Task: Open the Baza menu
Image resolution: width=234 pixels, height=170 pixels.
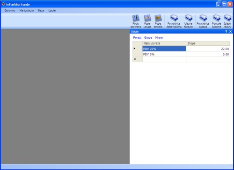Action: 41,11
